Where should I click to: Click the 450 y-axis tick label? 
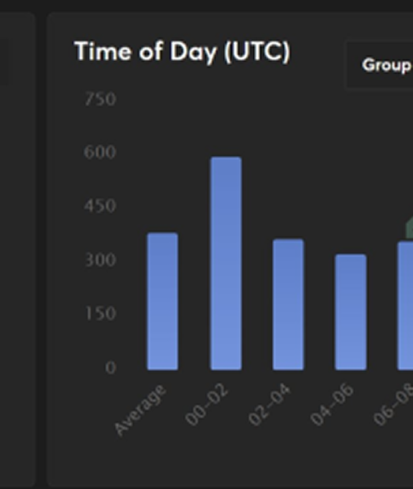[100, 206]
